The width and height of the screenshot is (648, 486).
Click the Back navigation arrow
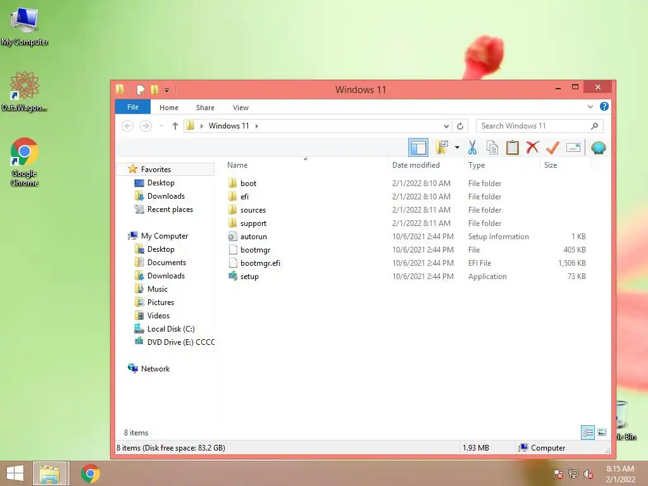(128, 126)
